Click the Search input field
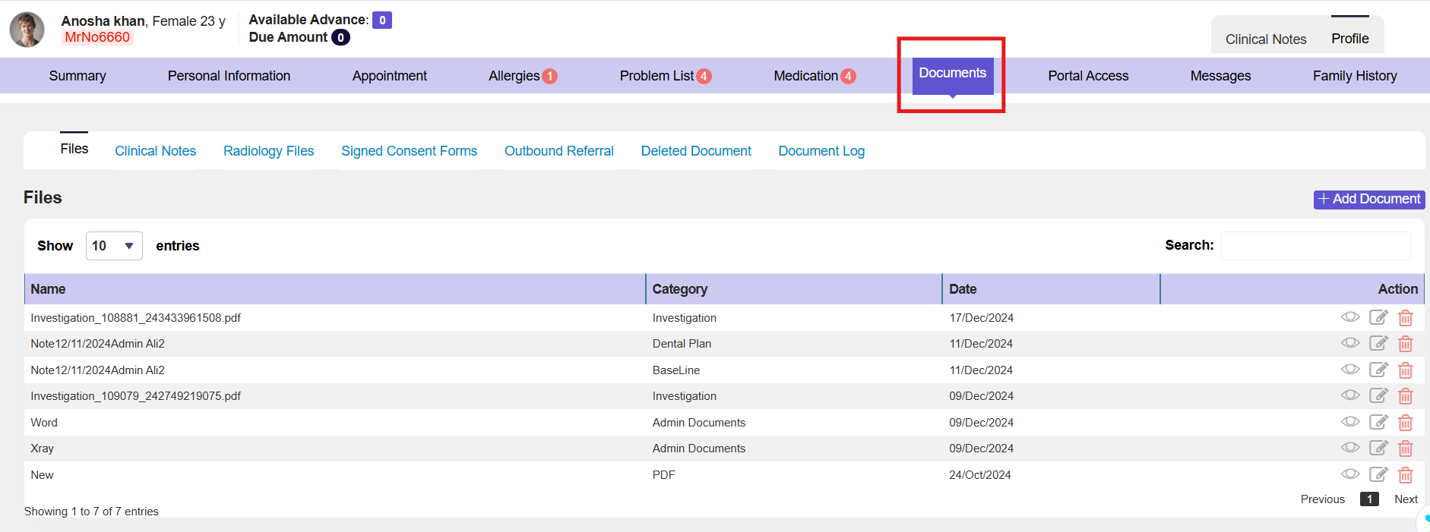The image size is (1430, 532). pos(1315,246)
